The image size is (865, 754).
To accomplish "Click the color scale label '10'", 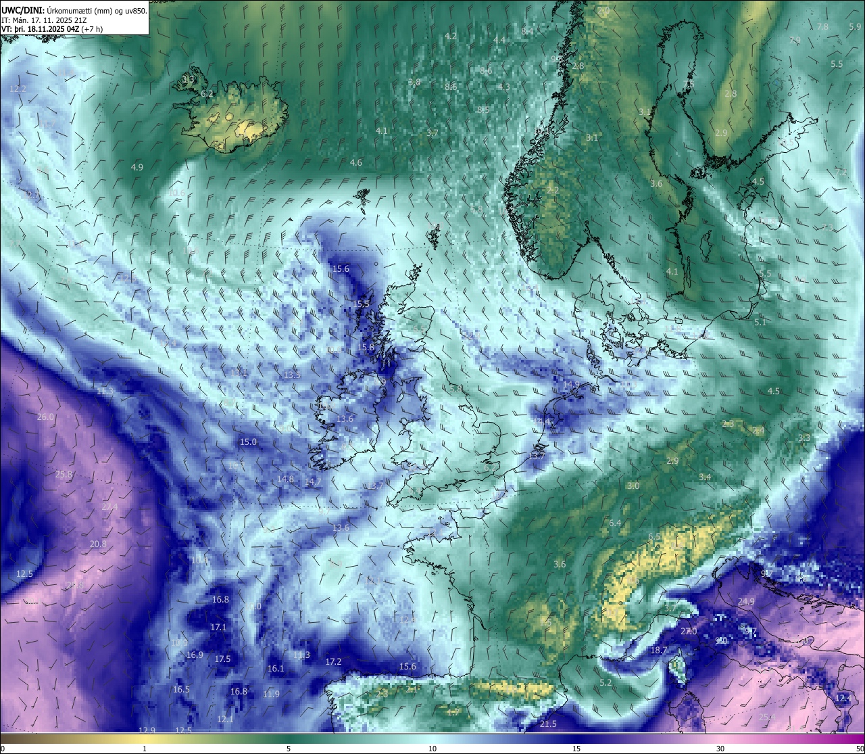I will click(432, 749).
